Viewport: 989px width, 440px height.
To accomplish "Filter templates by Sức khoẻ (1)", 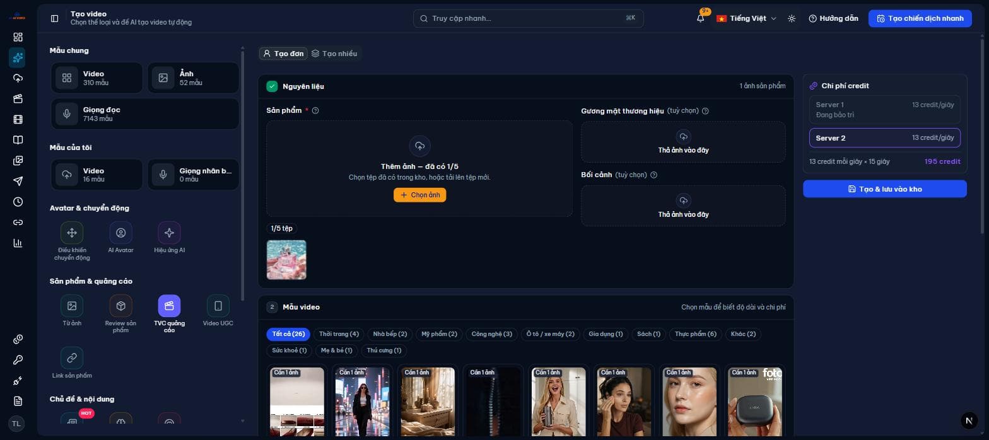I will (289, 350).
